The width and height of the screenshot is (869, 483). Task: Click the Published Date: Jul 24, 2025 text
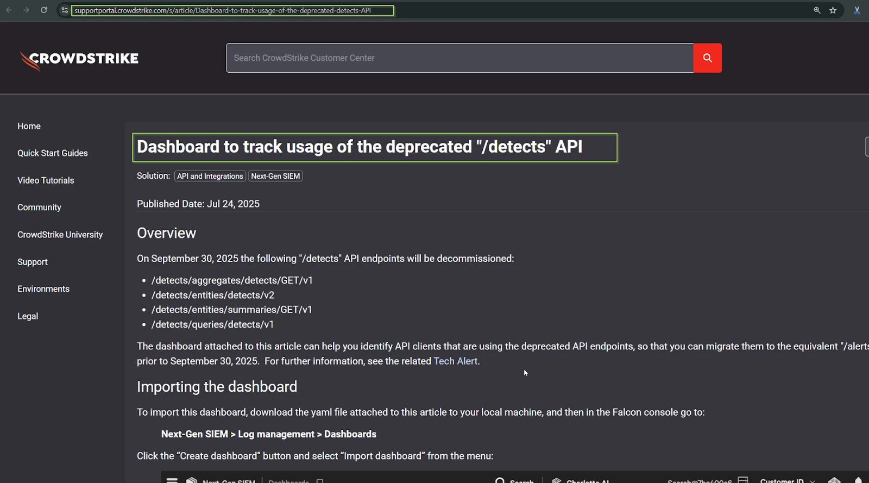pos(198,204)
